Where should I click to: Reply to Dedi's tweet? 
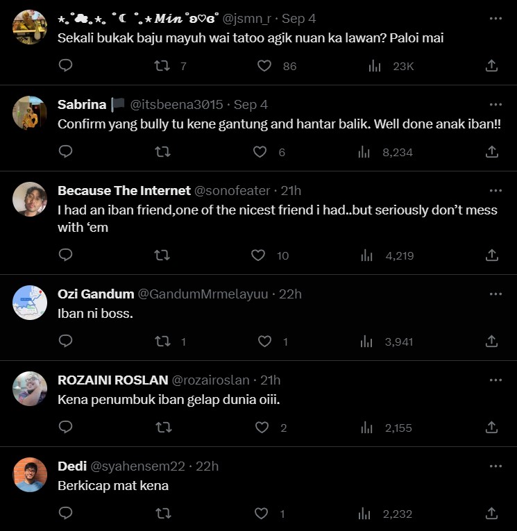pyautogui.click(x=65, y=514)
